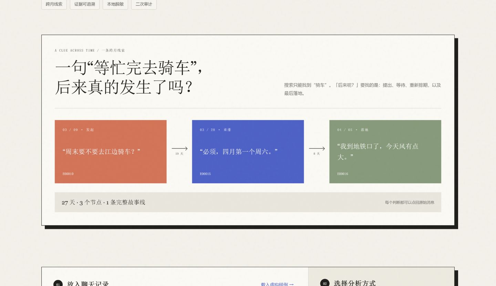Click the quote “我到地铁口了，今天风有点大。”
Viewport: 496px width, 286px height.
point(378,152)
